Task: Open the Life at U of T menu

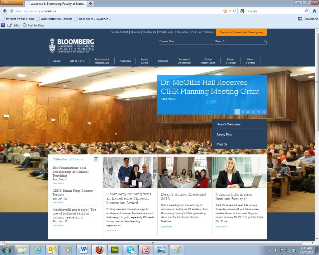Action: pos(77,61)
